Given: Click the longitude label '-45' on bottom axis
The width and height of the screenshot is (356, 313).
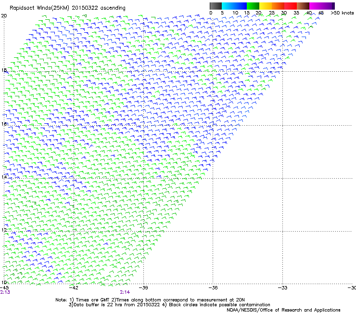Looking at the screenshot, I should (x=4, y=287).
